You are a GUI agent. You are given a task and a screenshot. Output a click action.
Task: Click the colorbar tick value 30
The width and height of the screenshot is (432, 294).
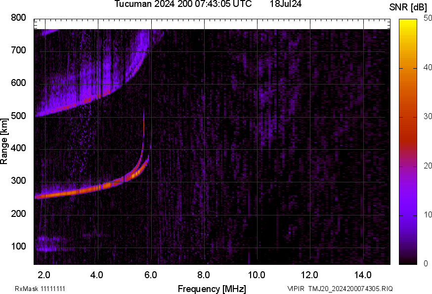(428, 116)
